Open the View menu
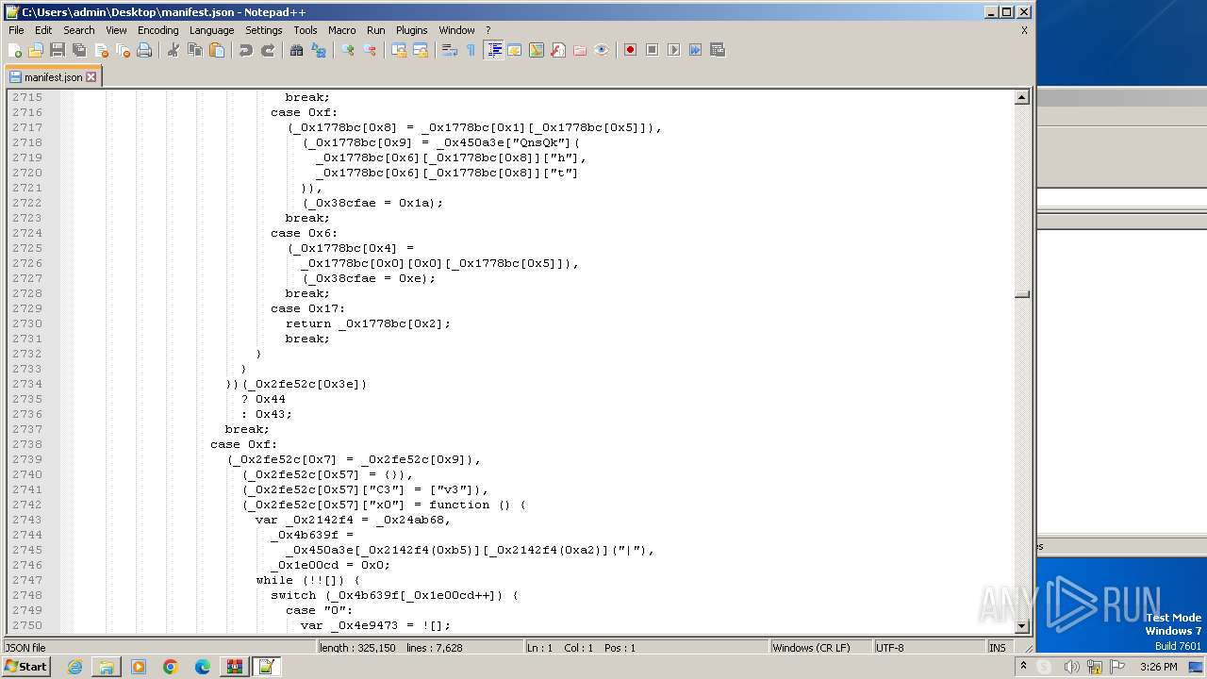The height and width of the screenshot is (679, 1207). pyautogui.click(x=116, y=30)
